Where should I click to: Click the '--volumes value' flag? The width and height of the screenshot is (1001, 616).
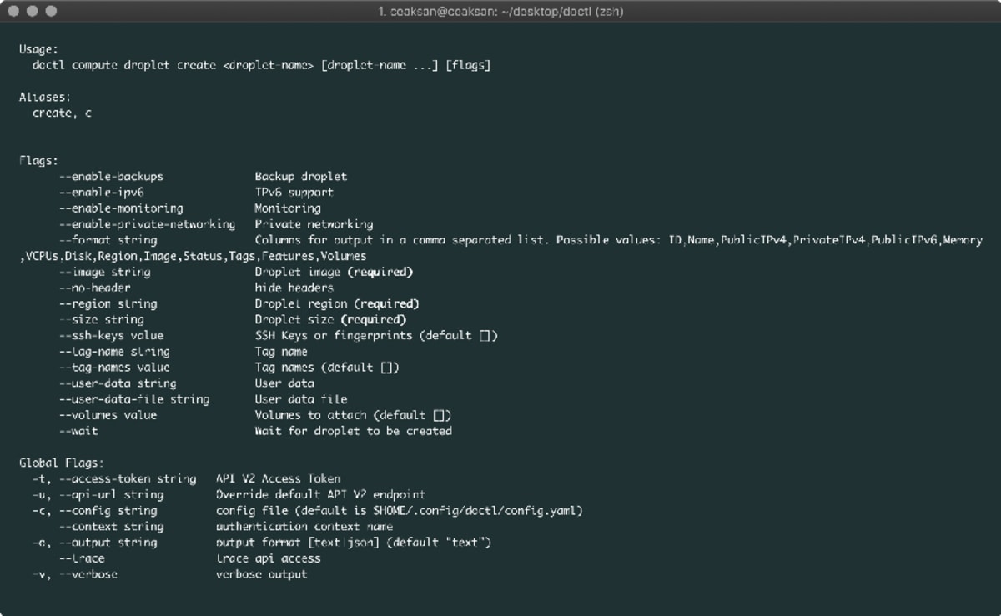(108, 415)
